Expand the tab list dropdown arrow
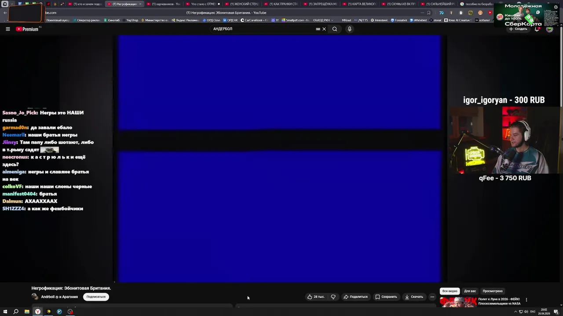563x316 pixels. pos(12,4)
